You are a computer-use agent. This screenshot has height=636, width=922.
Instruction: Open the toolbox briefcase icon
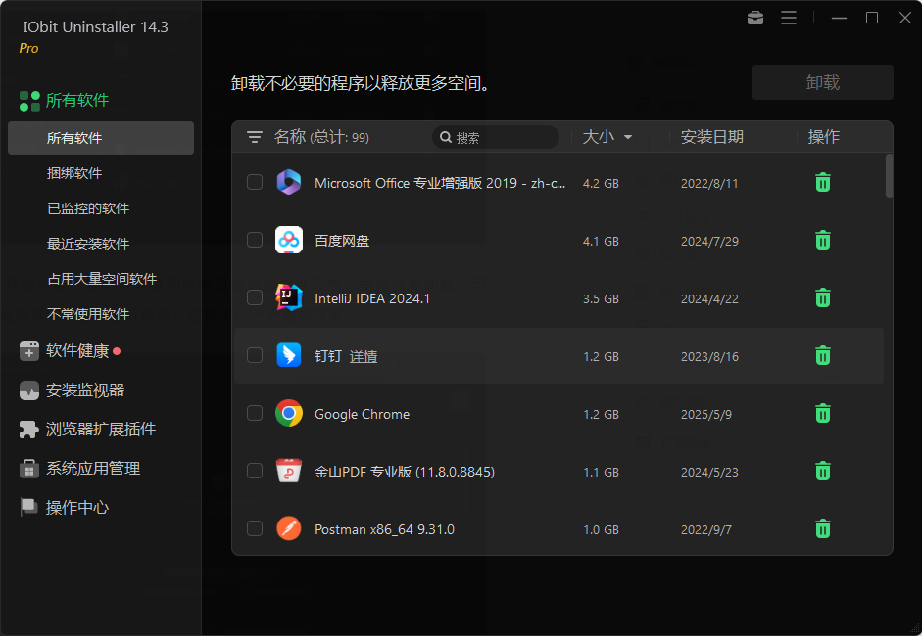755,19
